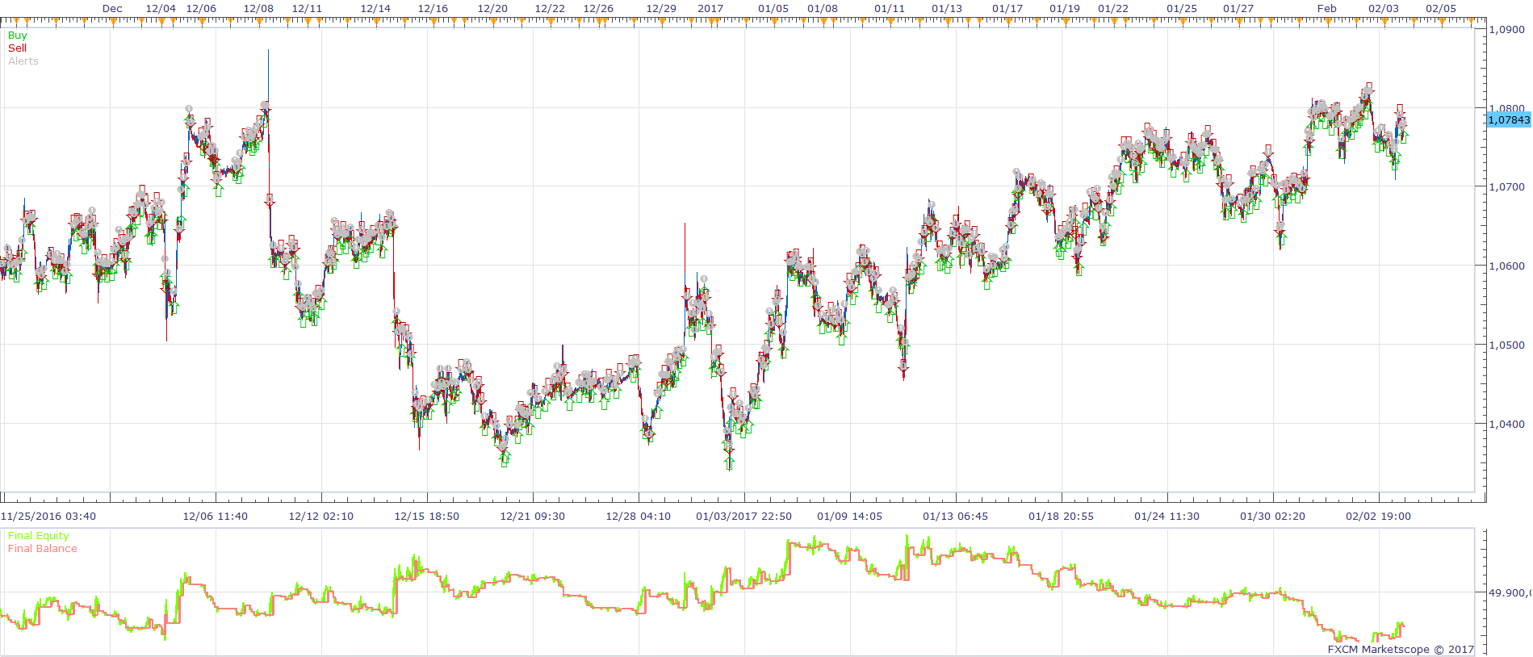Screen dimensions: 1533x657
Task: Click the 01/11 date on top axis
Action: pos(890,9)
